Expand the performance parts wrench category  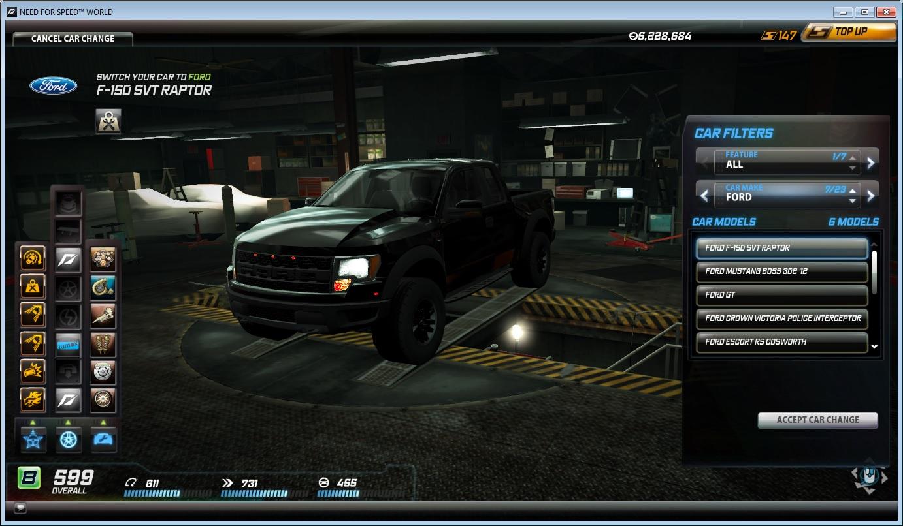[103, 439]
